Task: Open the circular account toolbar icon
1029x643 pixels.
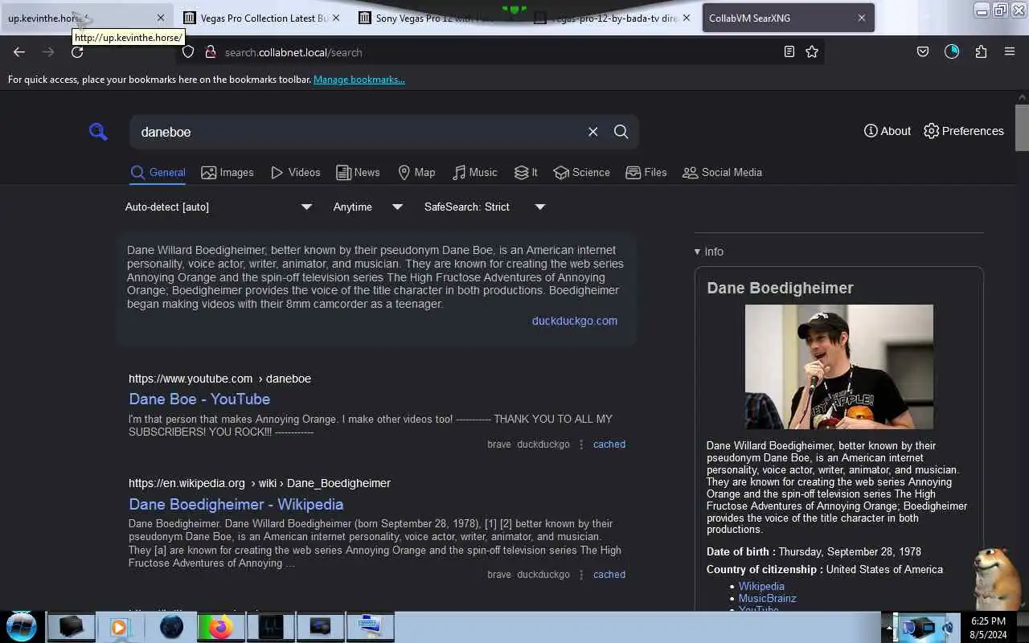Action: pyautogui.click(x=952, y=52)
